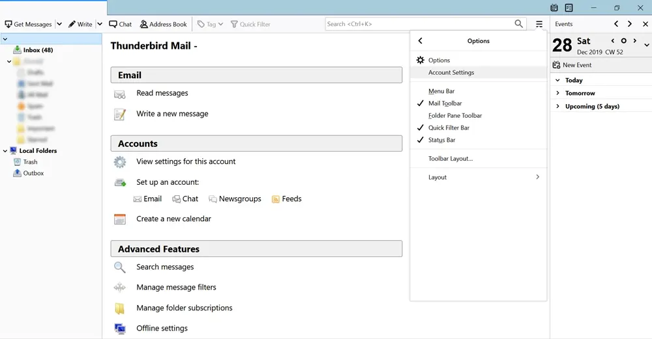Set up a Newsgroups account

[x=235, y=198]
